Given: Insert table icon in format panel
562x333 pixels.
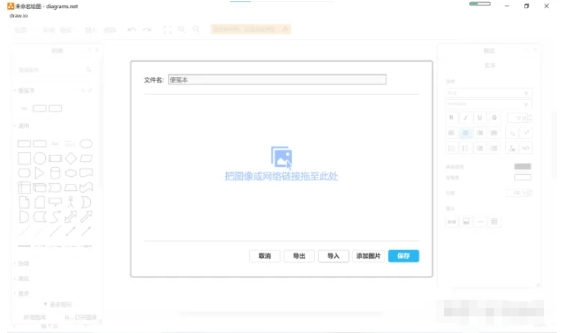Looking at the screenshot, I should click(x=494, y=221).
